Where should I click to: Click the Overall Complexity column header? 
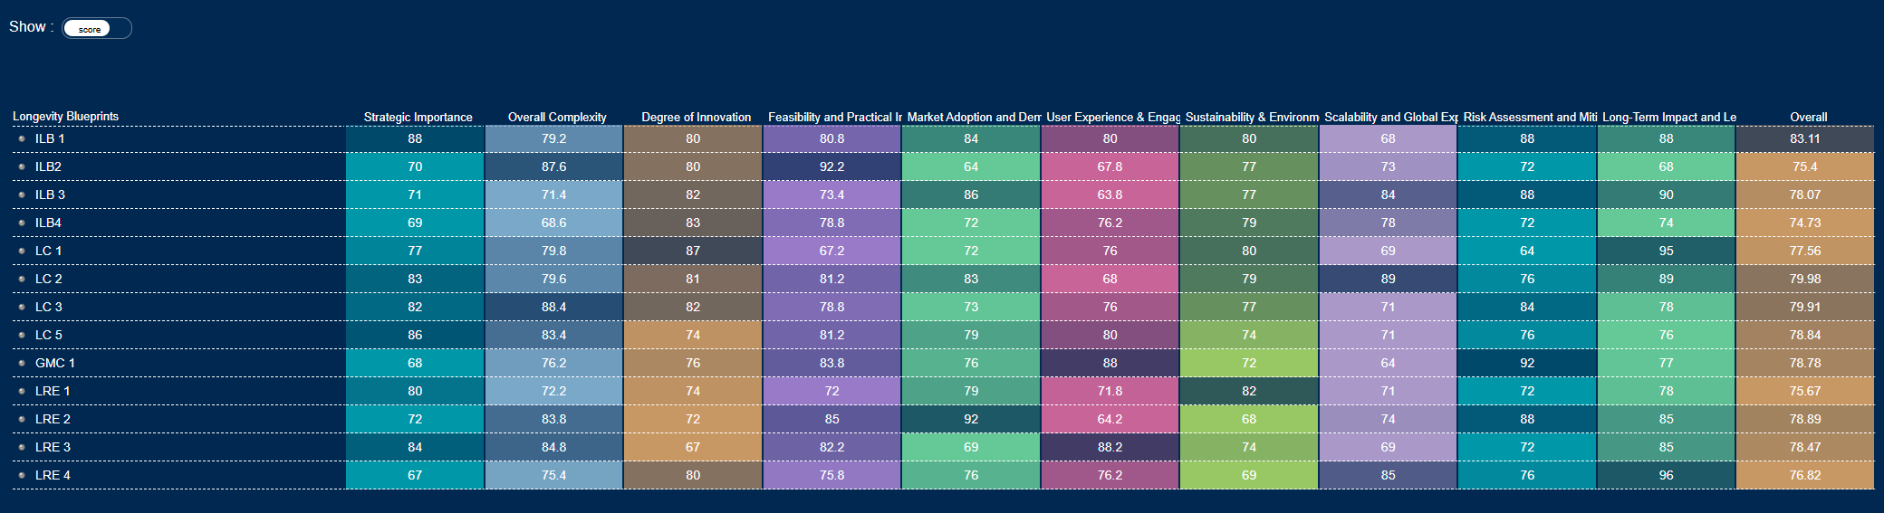pos(557,117)
